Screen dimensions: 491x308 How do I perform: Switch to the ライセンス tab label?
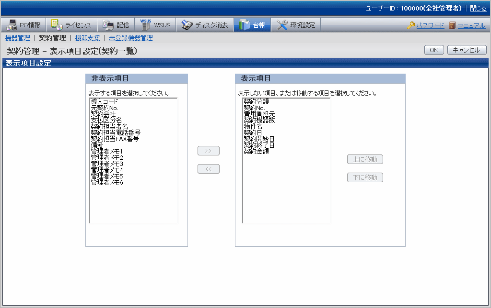(78, 25)
